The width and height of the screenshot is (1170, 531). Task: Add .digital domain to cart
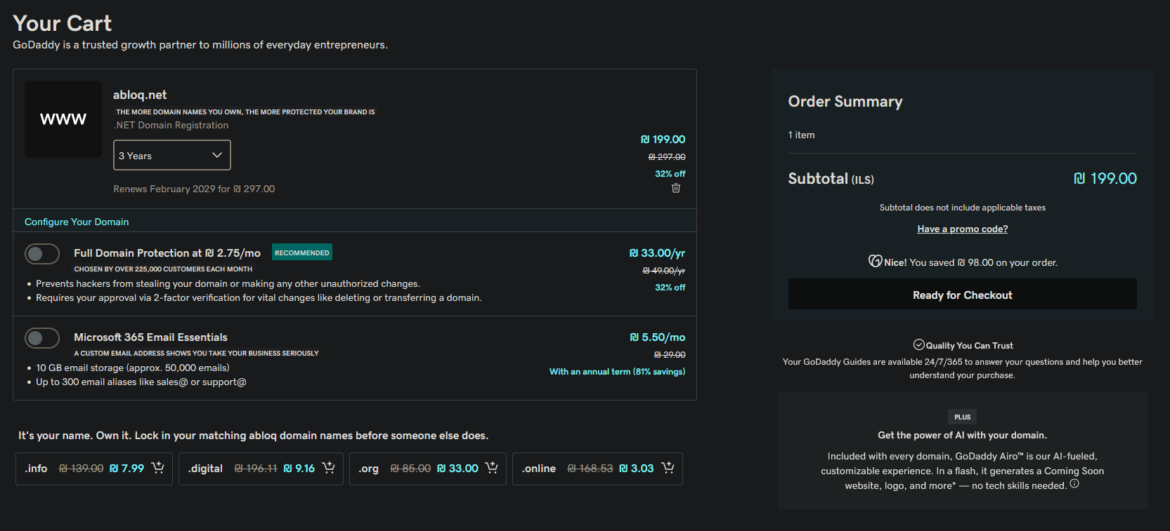328,468
